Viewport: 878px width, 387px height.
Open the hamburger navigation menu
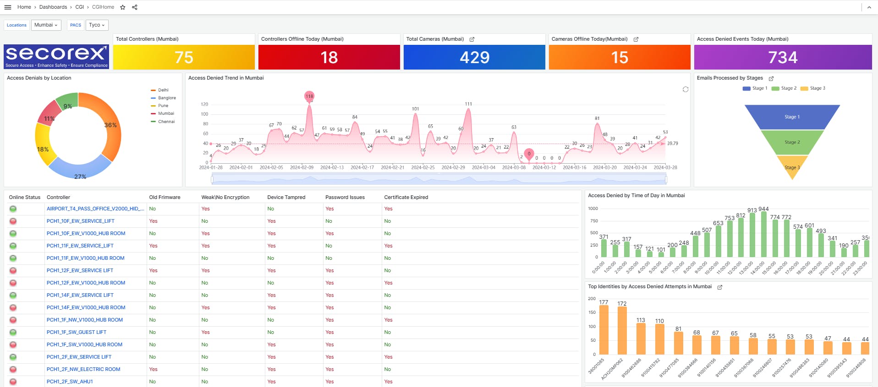(x=7, y=7)
